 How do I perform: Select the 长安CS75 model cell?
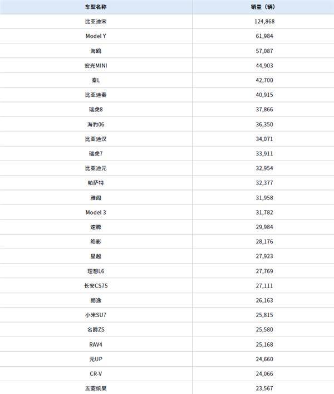click(96, 286)
